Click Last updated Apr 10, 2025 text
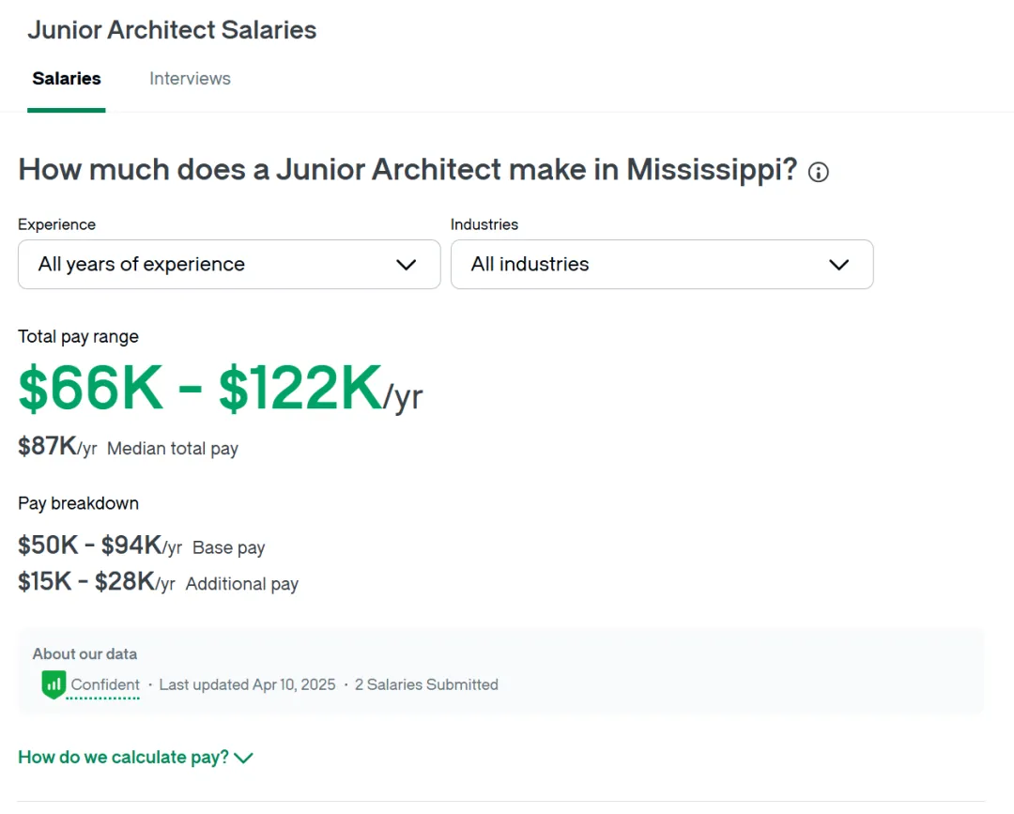Screen dimensions: 1014x814 pyautogui.click(x=247, y=684)
